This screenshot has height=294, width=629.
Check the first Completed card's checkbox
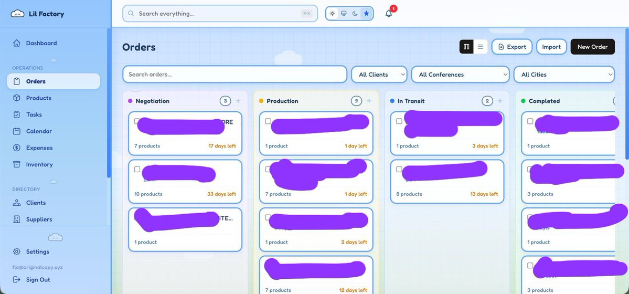530,121
